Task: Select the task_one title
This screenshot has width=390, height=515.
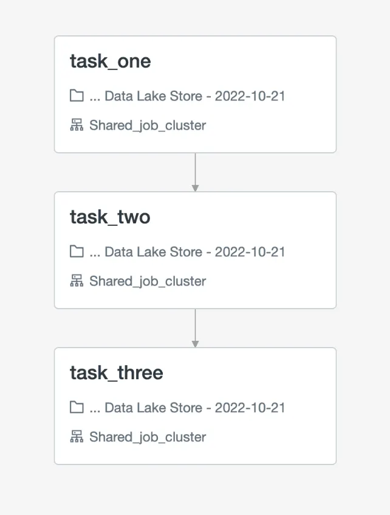Action: tap(110, 61)
